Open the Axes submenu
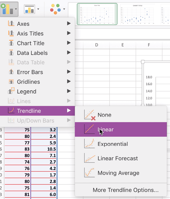This screenshot has height=199, width=170. (x=23, y=24)
